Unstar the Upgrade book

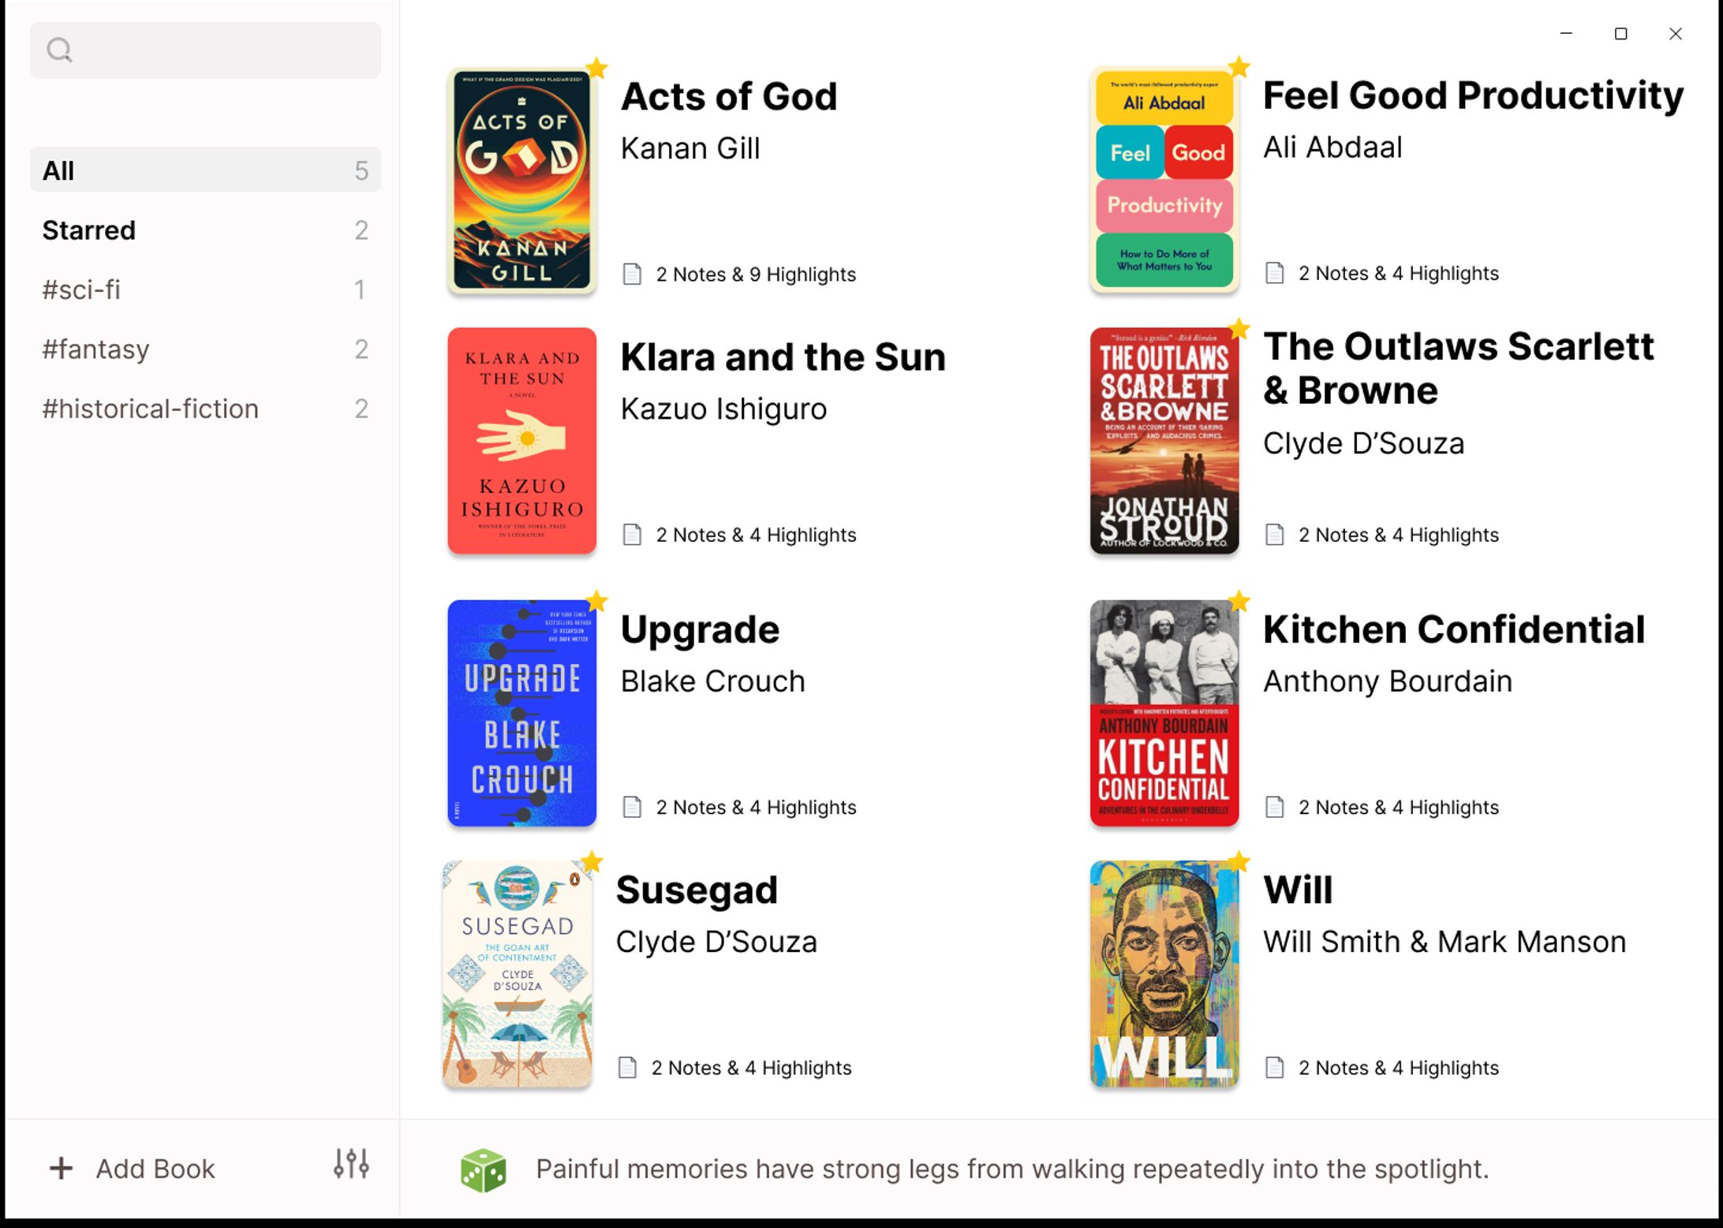[597, 602]
